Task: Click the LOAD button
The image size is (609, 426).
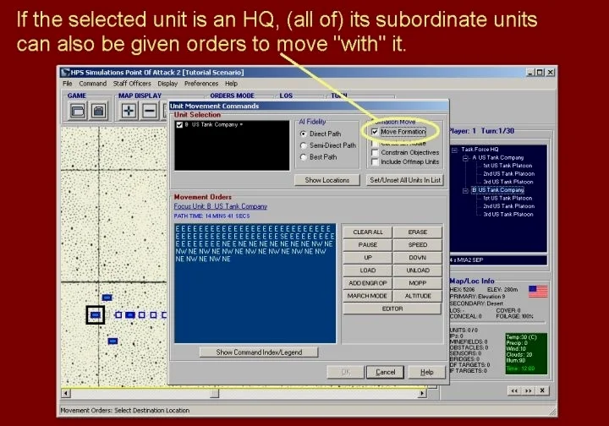Action: (x=368, y=270)
